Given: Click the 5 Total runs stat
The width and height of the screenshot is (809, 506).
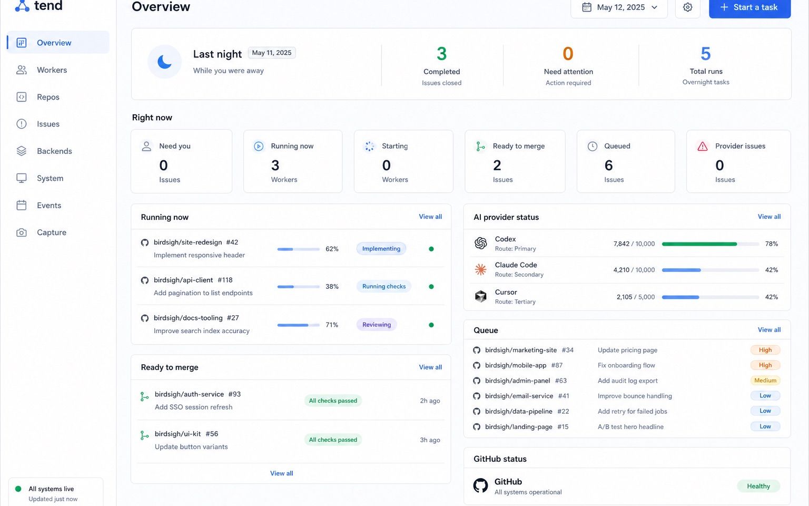Looking at the screenshot, I should click(x=706, y=65).
